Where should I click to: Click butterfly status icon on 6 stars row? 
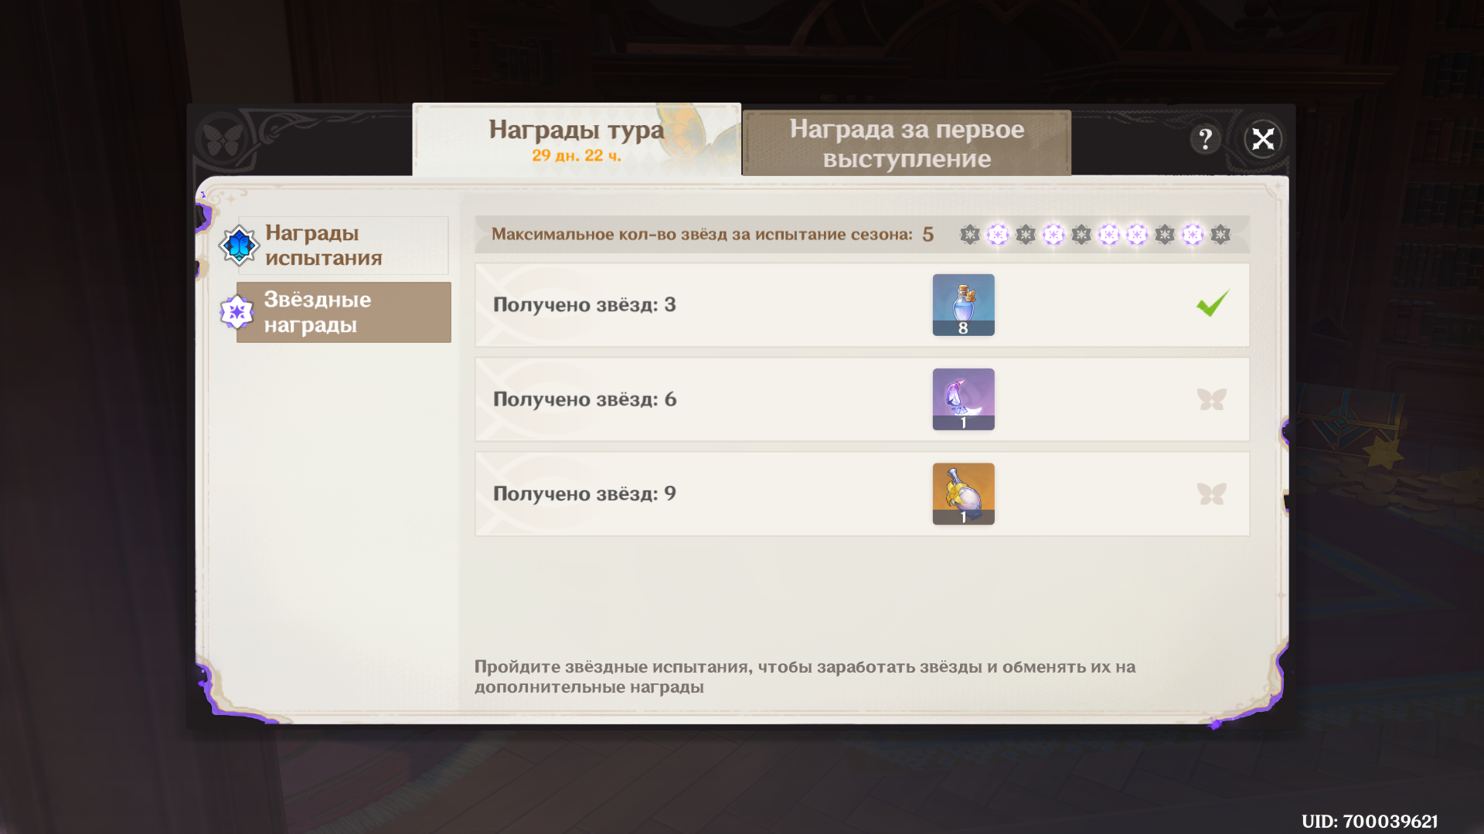point(1211,399)
